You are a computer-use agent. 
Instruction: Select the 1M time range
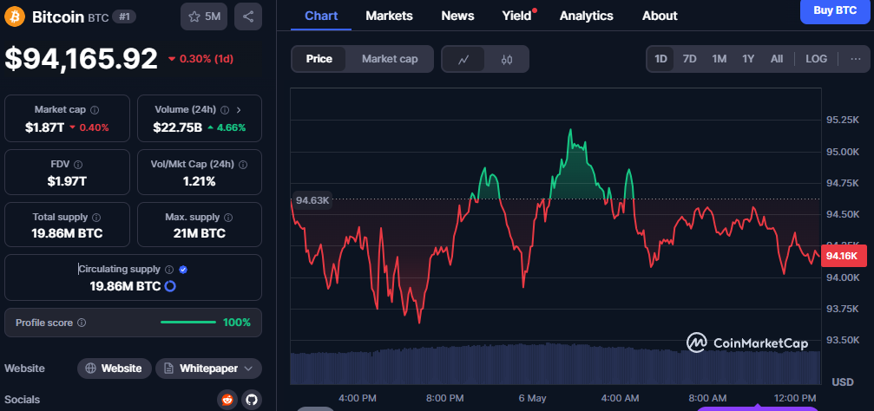click(719, 59)
